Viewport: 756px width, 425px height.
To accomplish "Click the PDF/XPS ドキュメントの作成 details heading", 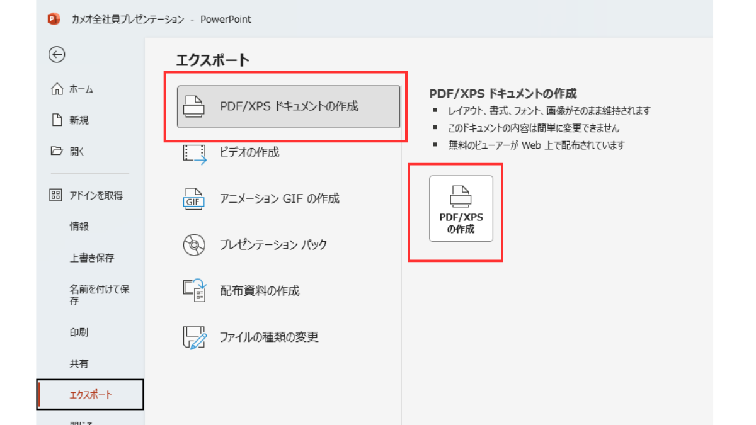I will point(503,94).
